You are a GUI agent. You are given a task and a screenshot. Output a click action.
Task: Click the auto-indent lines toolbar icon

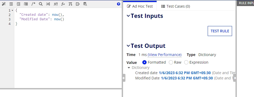(26, 4)
